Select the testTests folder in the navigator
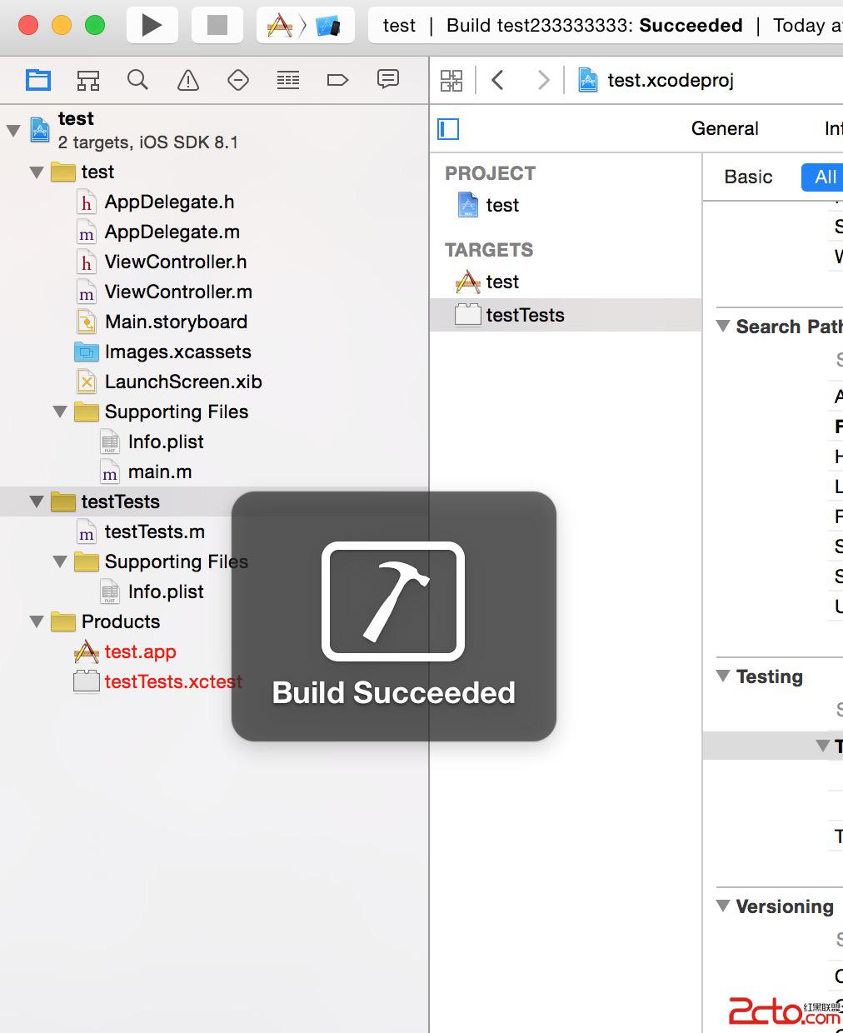This screenshot has width=843, height=1033. pos(120,502)
